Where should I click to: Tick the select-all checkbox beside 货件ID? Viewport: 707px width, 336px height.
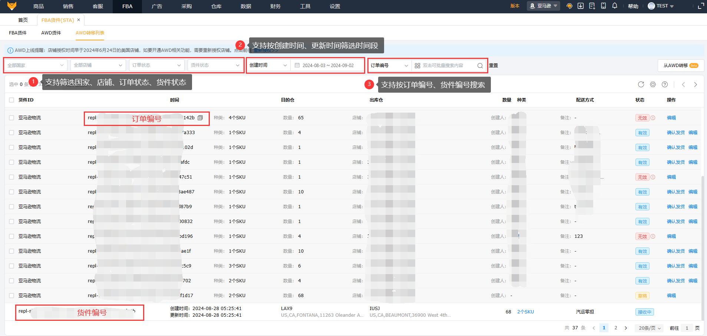(11, 100)
